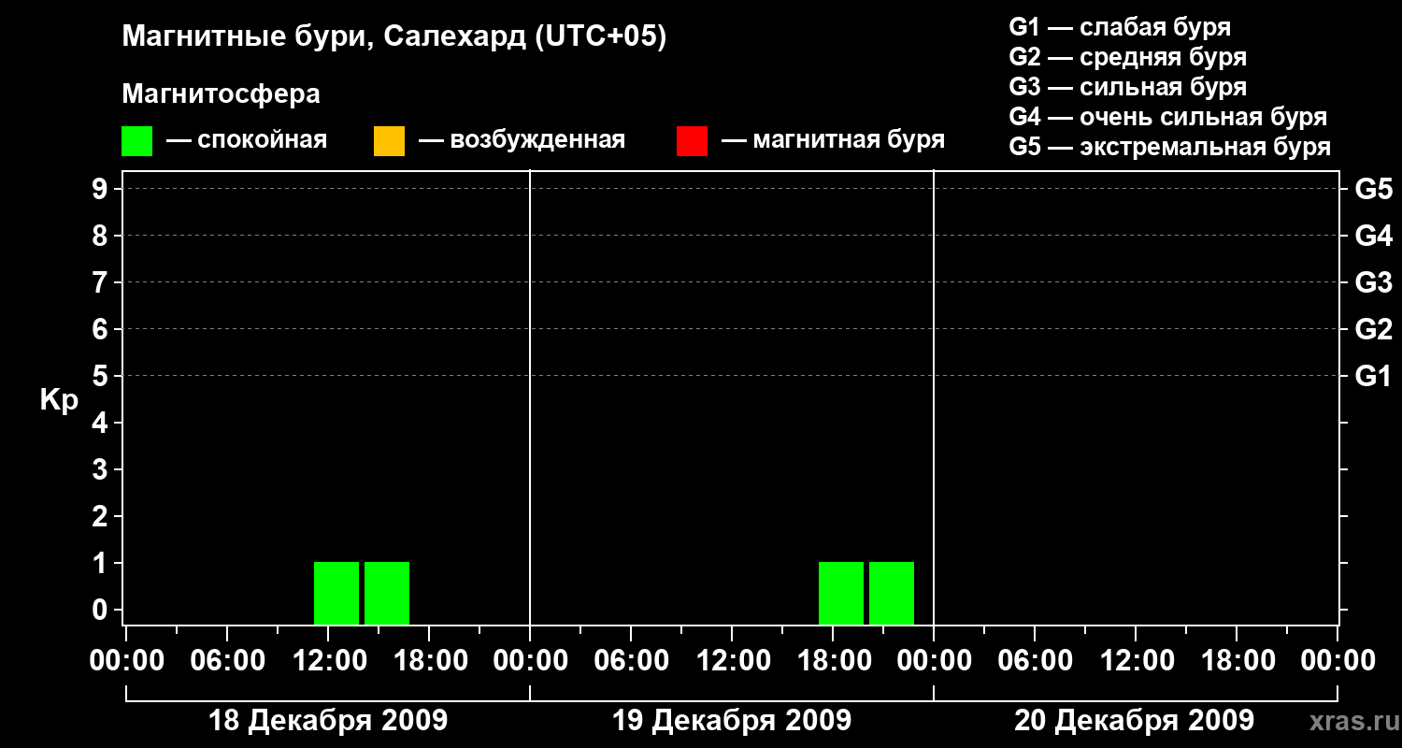Click the red 'магнитная буря' legend swatch
Screen dimensions: 1402x748
(692, 140)
